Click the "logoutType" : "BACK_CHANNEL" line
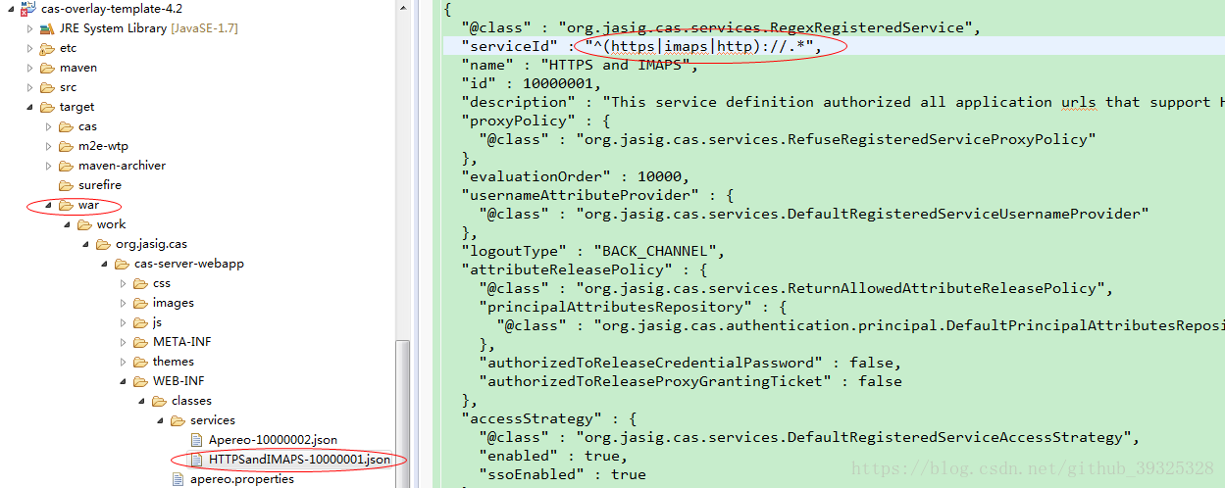1225x488 pixels. (592, 251)
